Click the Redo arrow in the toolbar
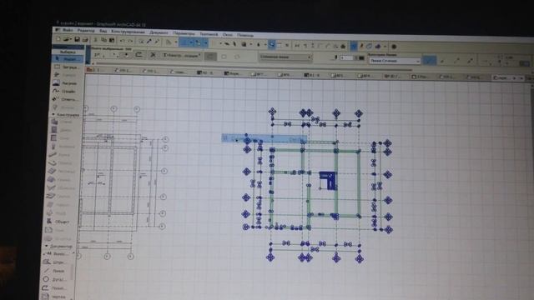This screenshot has height=300, width=534. [x=130, y=41]
